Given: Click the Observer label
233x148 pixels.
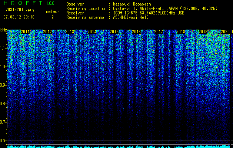Looking at the screenshot, I should (x=75, y=4).
